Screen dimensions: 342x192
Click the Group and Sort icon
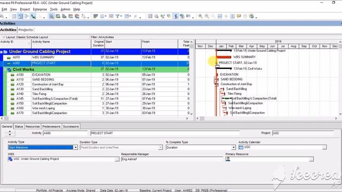point(127,17)
